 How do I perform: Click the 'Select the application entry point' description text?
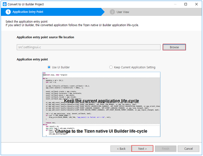point(27,21)
